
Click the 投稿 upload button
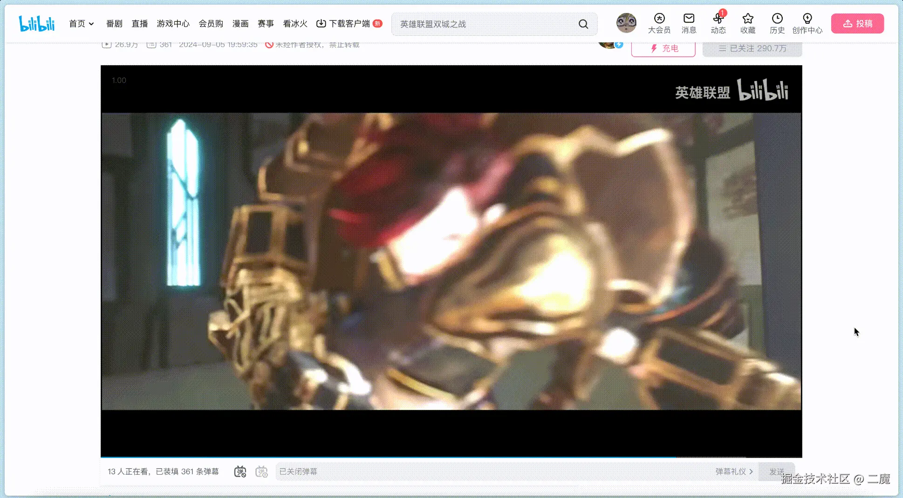click(857, 23)
